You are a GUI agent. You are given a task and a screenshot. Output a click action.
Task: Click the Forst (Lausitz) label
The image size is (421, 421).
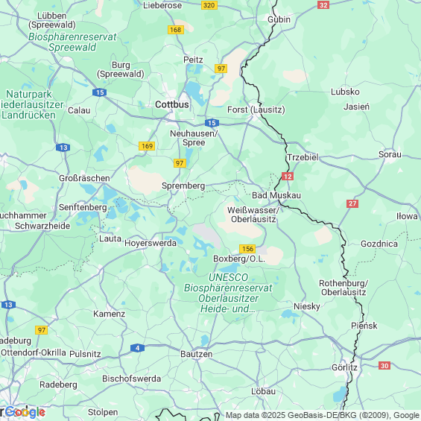[256, 110]
